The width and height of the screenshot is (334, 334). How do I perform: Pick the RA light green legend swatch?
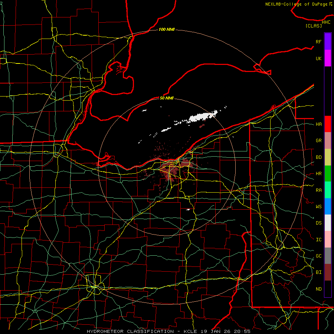328,190
